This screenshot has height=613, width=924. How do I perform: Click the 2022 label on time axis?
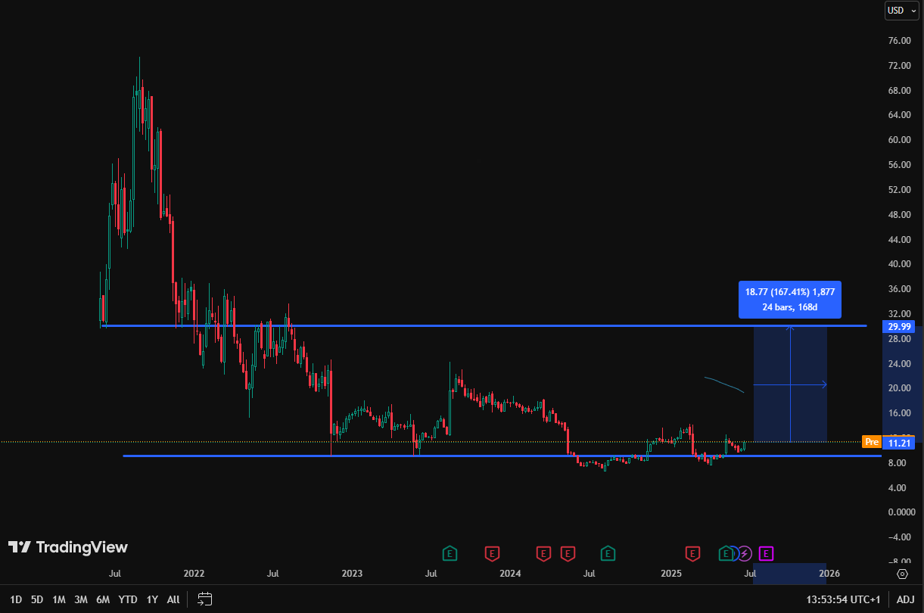pyautogui.click(x=194, y=574)
